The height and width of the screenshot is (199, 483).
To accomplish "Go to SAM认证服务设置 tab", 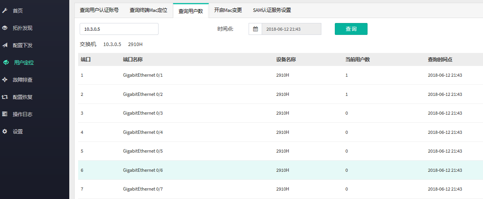I will [272, 10].
